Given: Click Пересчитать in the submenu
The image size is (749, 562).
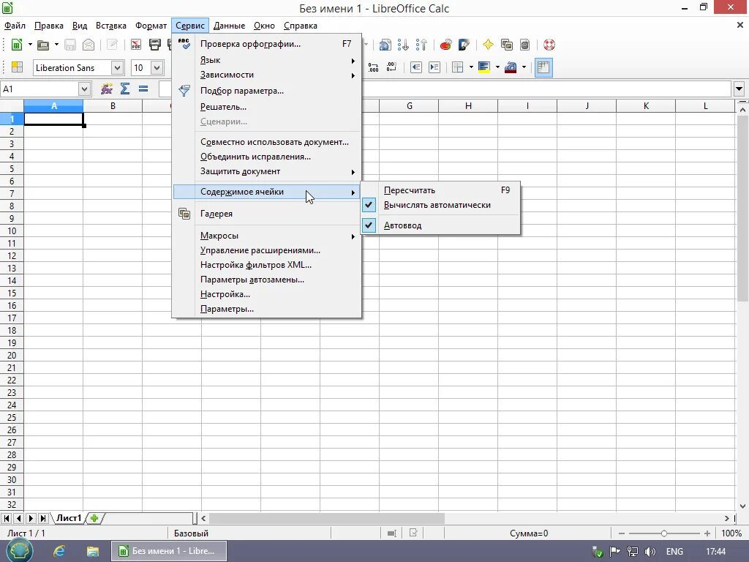Looking at the screenshot, I should click(440, 190).
